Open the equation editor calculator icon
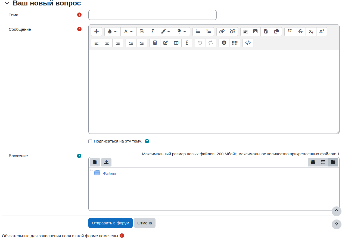The image size is (345, 238). click(x=155, y=43)
